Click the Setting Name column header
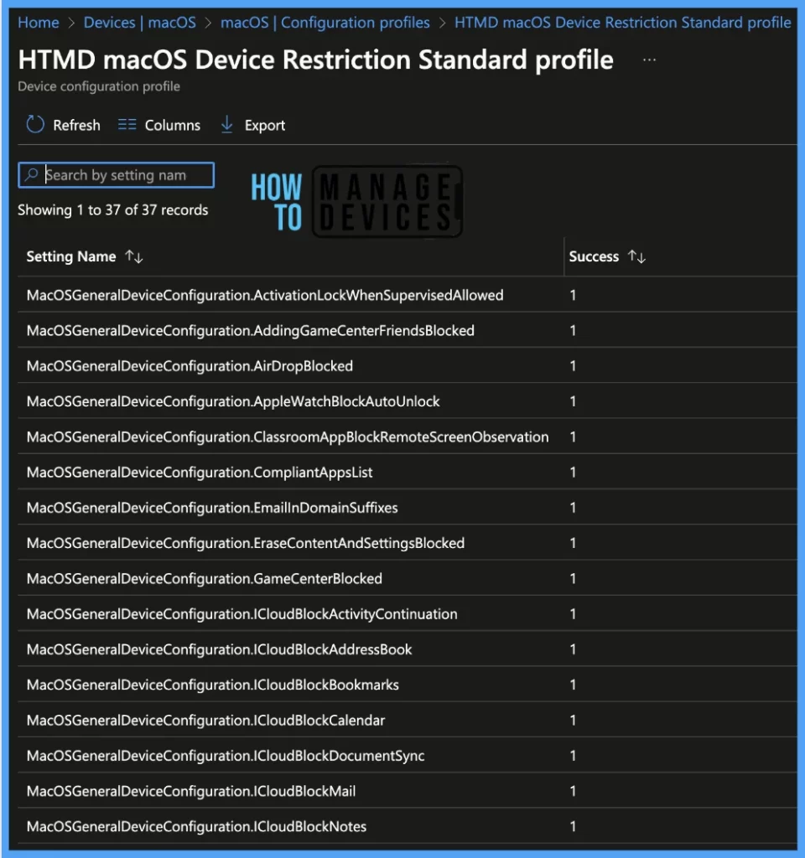805x858 pixels. click(x=71, y=256)
